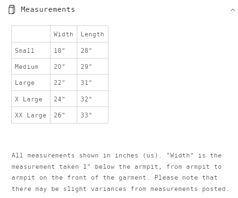This screenshot has width=238, height=198.
Task: Click the Medium size row label
Action: click(31, 66)
